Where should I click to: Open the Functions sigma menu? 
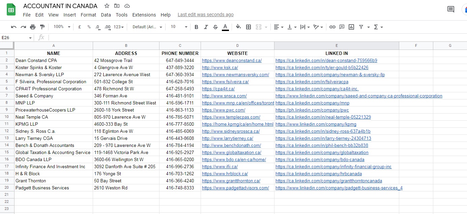378,27
